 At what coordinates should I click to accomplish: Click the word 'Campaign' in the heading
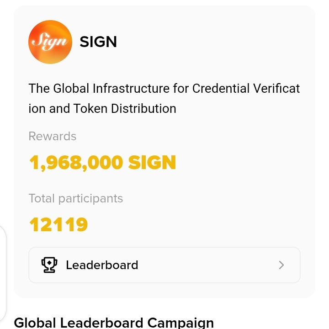pos(180,323)
